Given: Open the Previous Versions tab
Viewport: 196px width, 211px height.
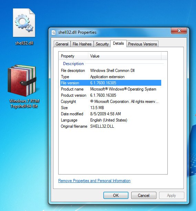Looking at the screenshot, I should pyautogui.click(x=142, y=44).
